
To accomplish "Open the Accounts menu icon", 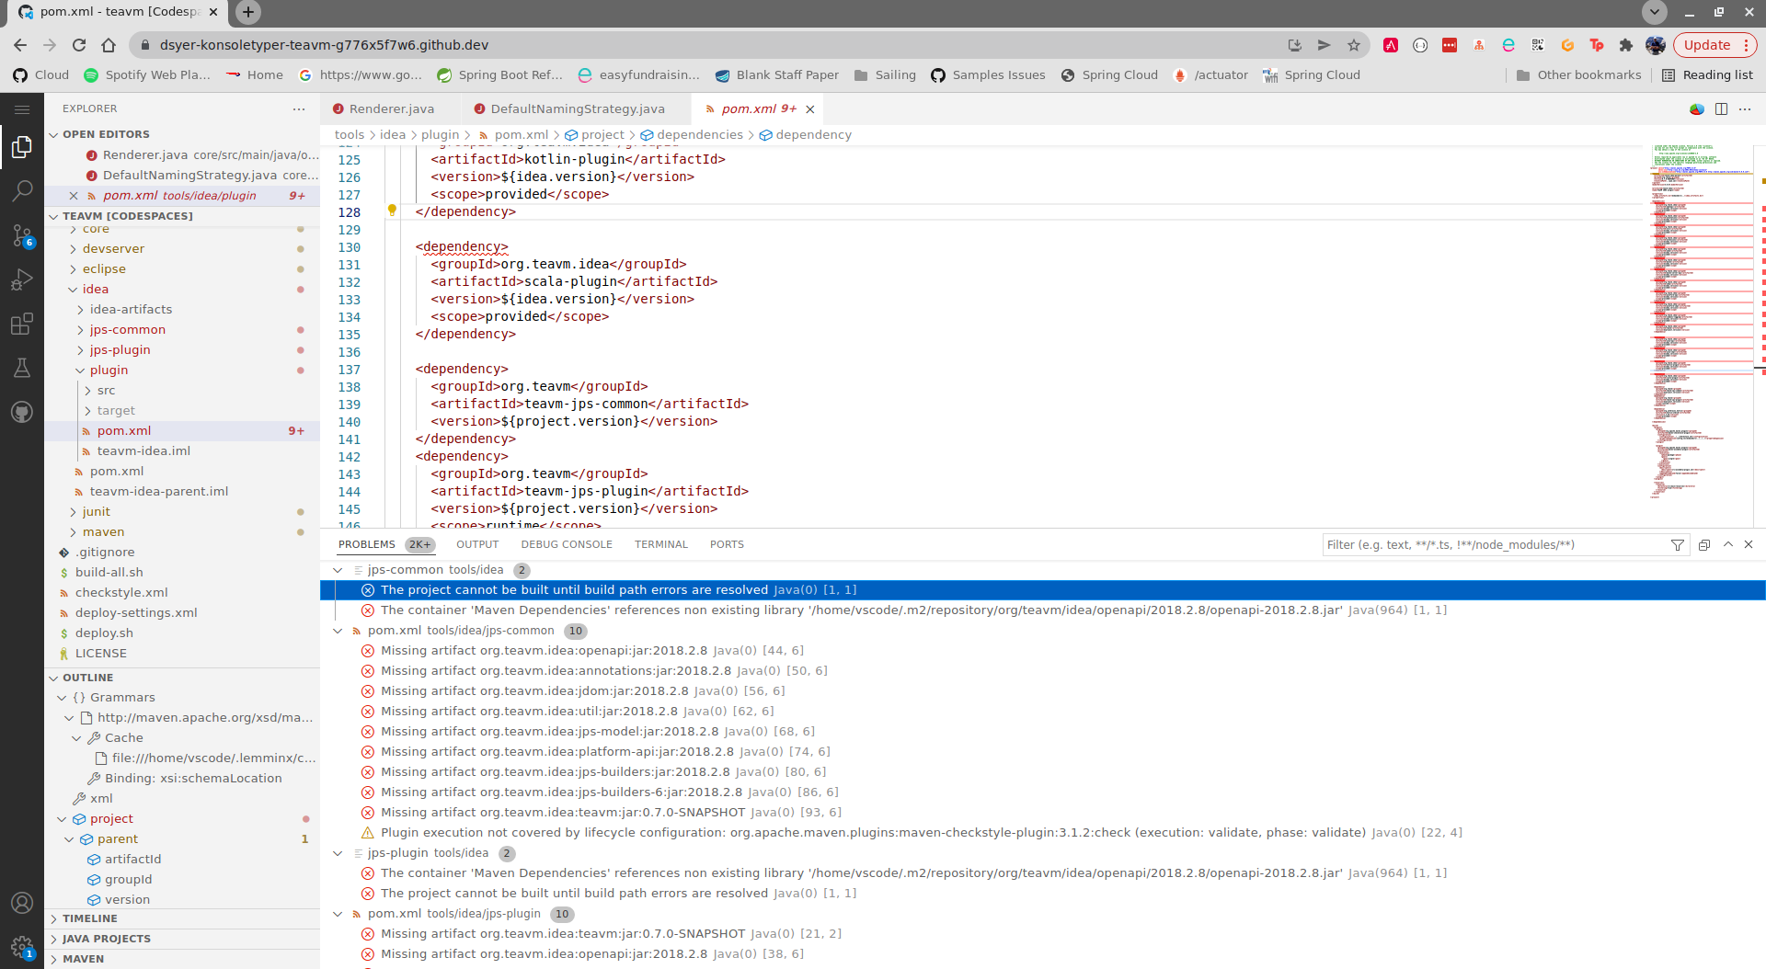I will coord(22,903).
